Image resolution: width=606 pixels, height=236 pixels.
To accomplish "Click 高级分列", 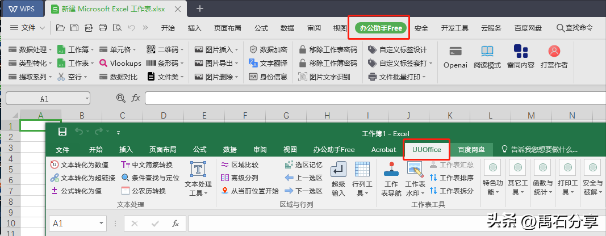I will click(240, 178).
